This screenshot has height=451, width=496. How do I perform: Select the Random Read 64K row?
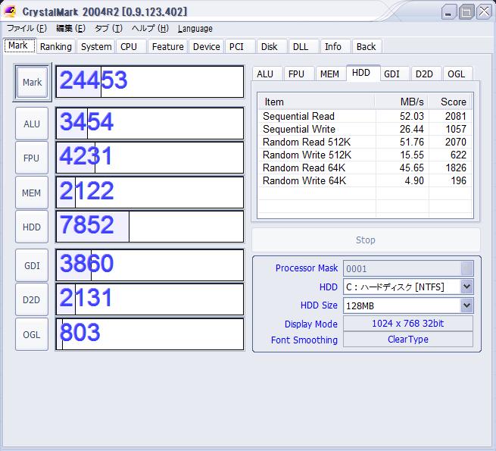tap(365, 168)
